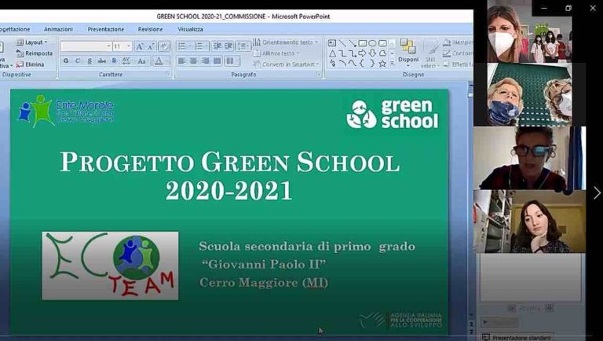603x341 pixels.
Task: Go to previous slide via double-arrow
Action: tap(471, 324)
